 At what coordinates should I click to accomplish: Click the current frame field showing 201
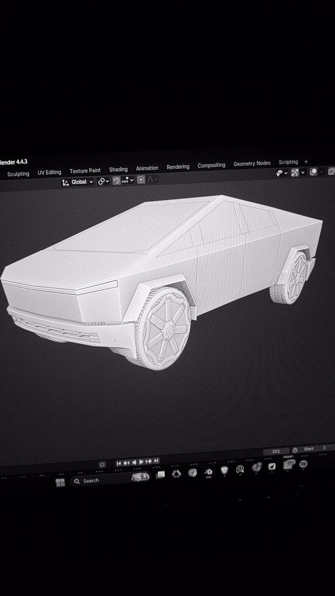point(276,451)
